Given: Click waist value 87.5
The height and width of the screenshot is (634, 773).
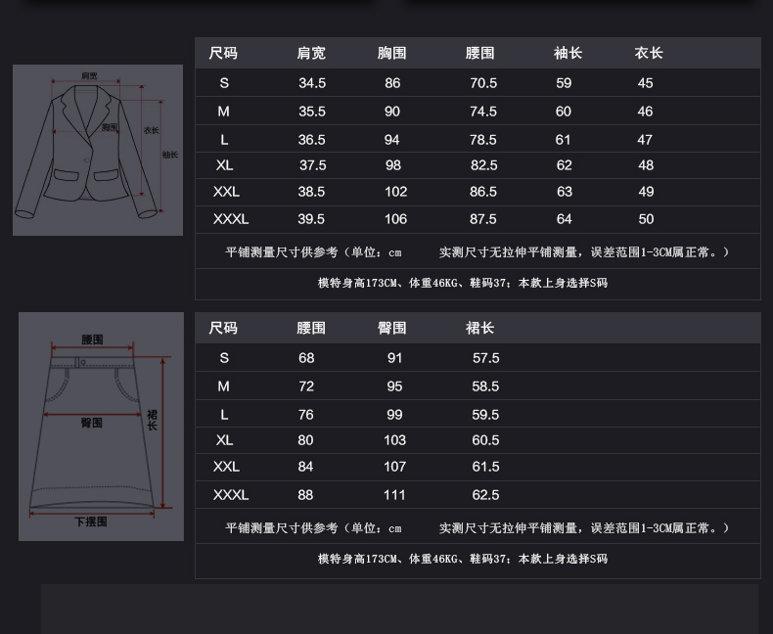Looking at the screenshot, I should (x=482, y=219).
